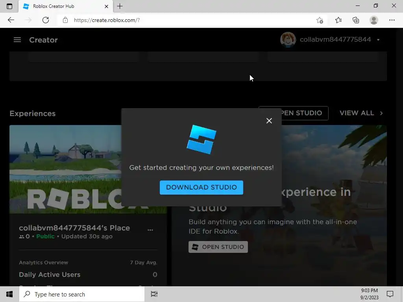The image size is (403, 302).
Task: Refresh the page with reload icon
Action: (46, 20)
